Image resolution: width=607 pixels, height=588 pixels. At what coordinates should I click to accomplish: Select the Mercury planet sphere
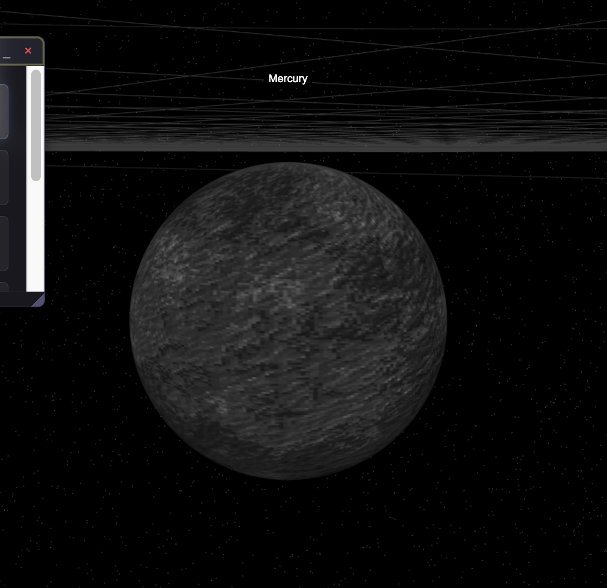[288, 320]
